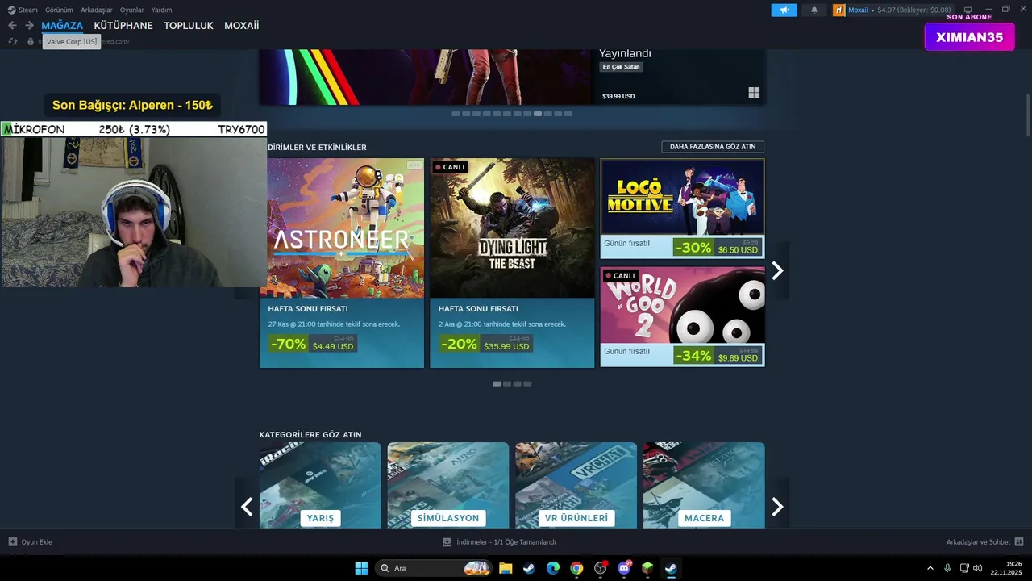Open the megaphone announcements button

tap(784, 10)
